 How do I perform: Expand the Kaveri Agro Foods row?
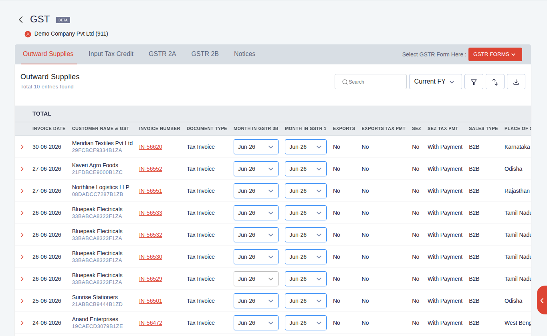(22, 169)
